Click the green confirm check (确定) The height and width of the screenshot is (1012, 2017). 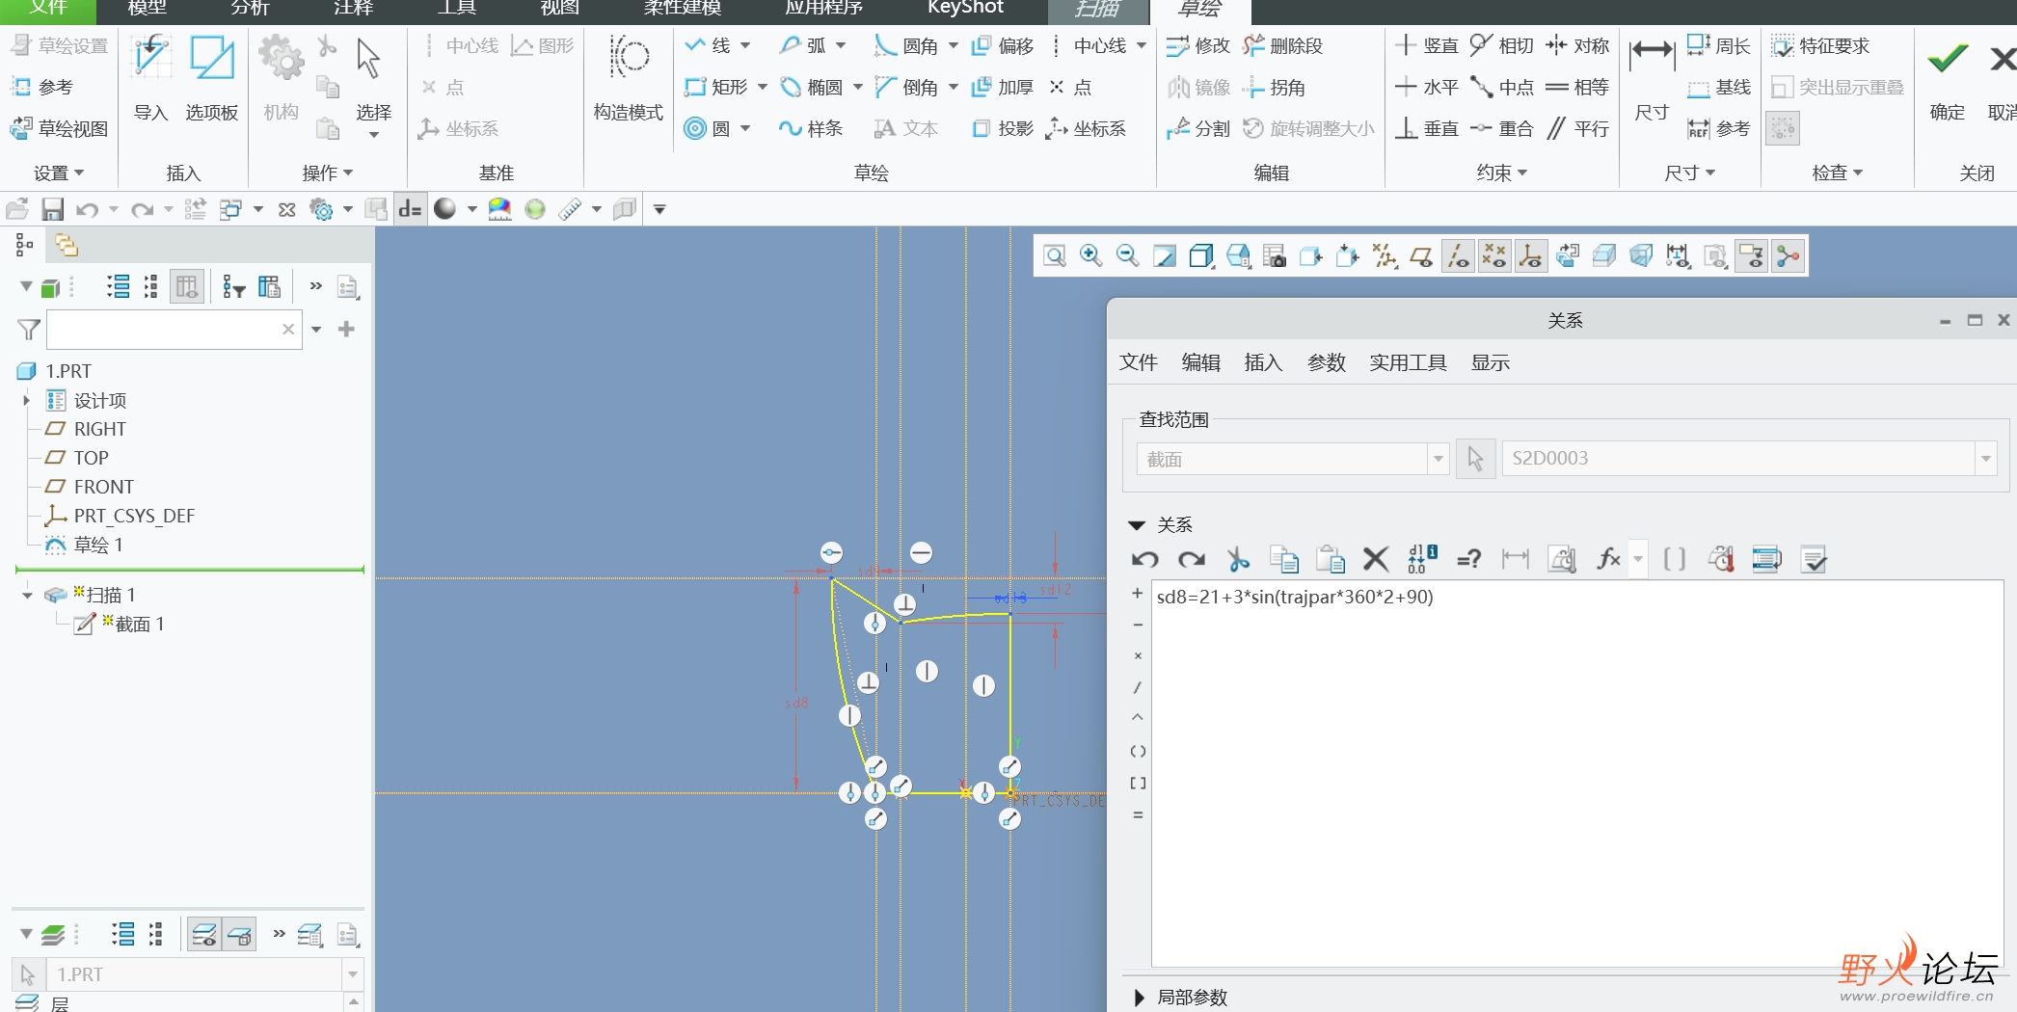point(1947,79)
